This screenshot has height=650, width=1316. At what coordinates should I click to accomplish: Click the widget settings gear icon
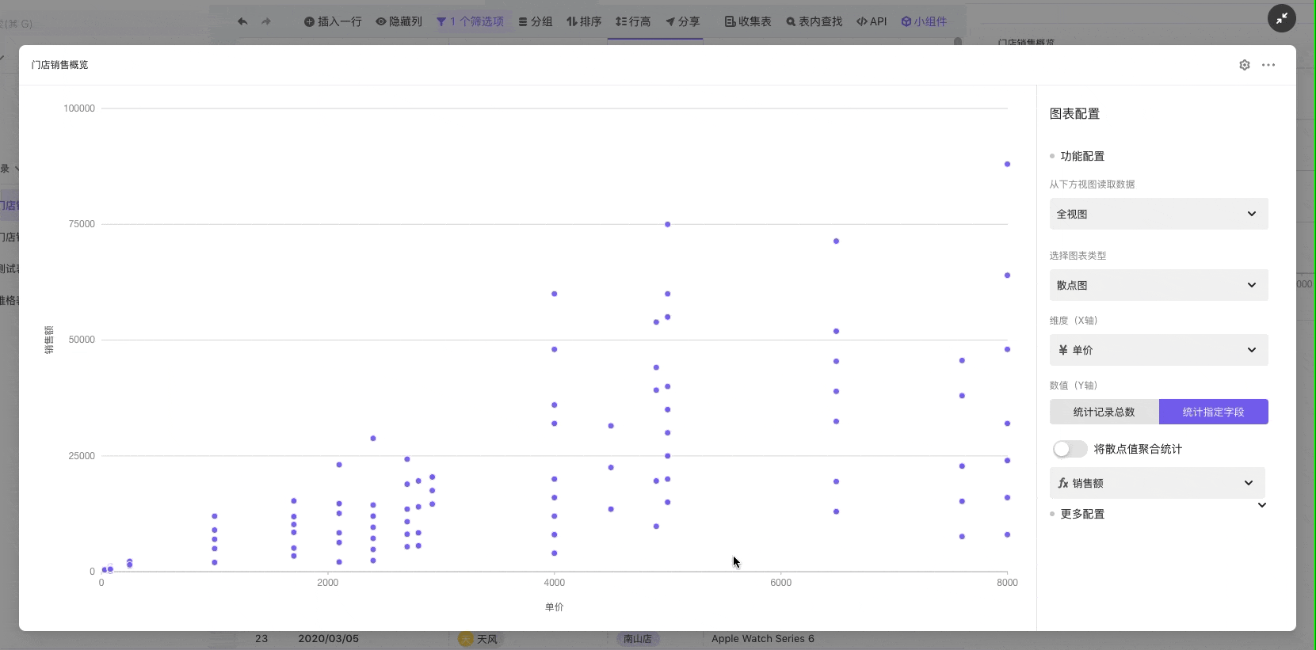1244,65
